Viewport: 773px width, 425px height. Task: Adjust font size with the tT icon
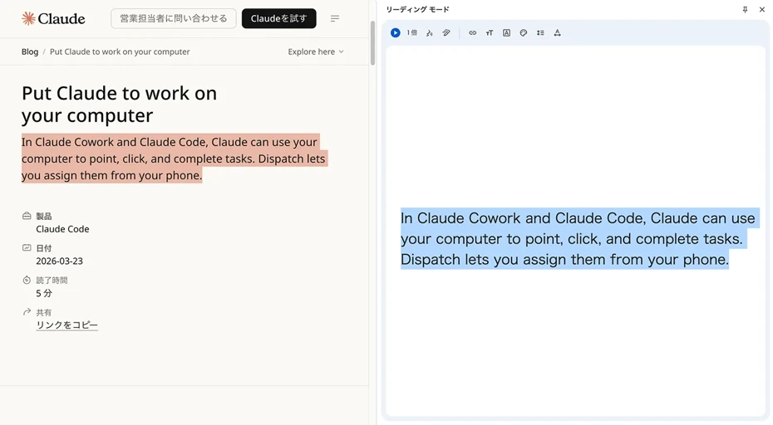point(489,32)
